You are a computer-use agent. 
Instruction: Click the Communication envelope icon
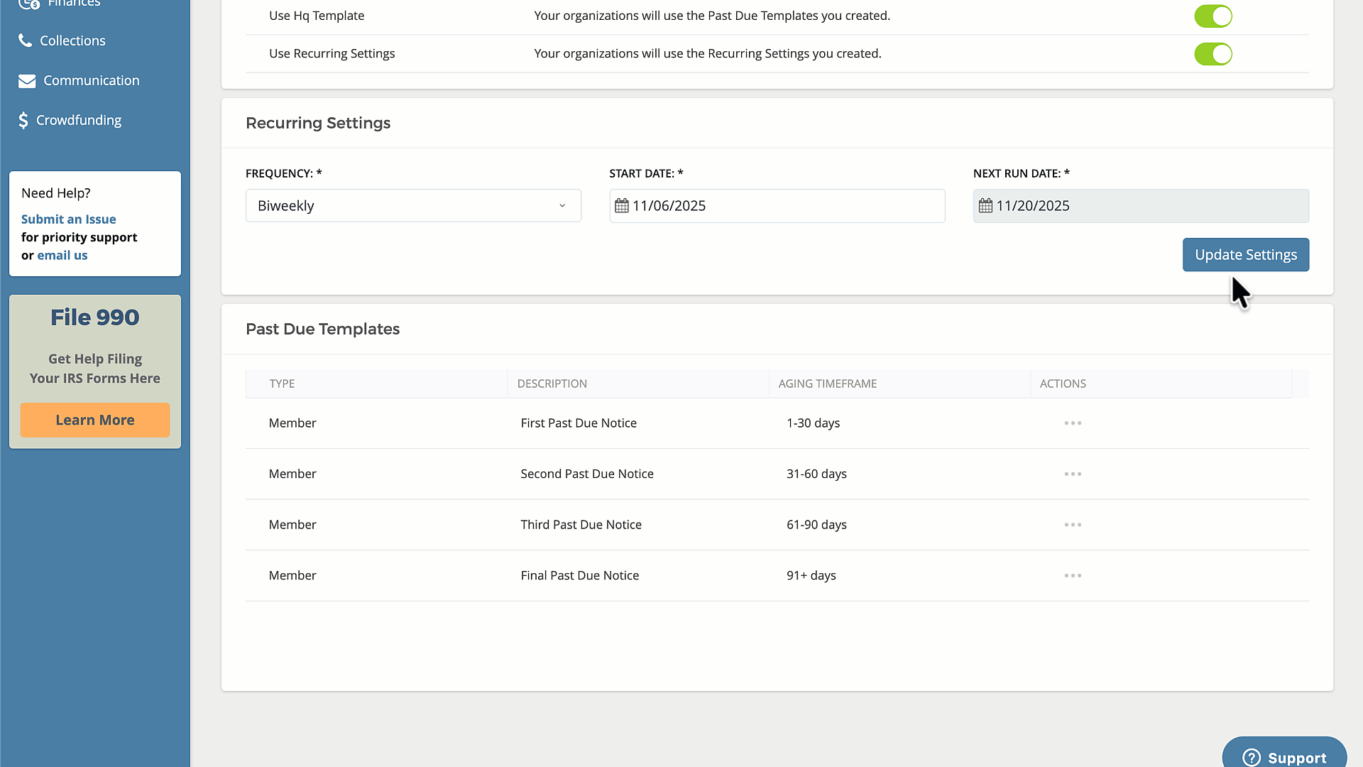[x=27, y=81]
